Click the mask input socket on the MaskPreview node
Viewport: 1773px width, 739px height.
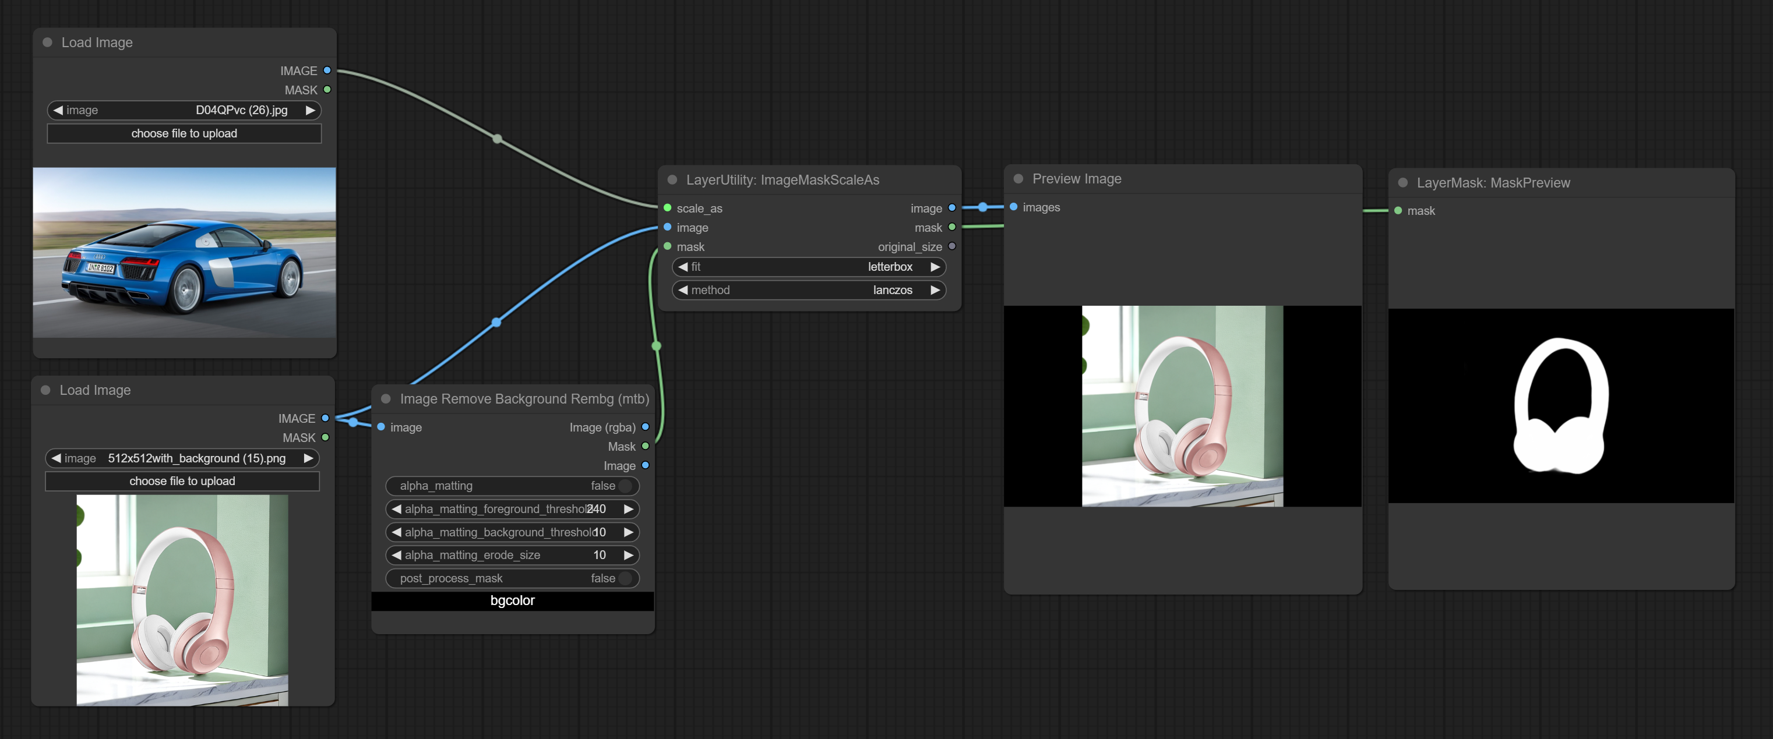1398,211
